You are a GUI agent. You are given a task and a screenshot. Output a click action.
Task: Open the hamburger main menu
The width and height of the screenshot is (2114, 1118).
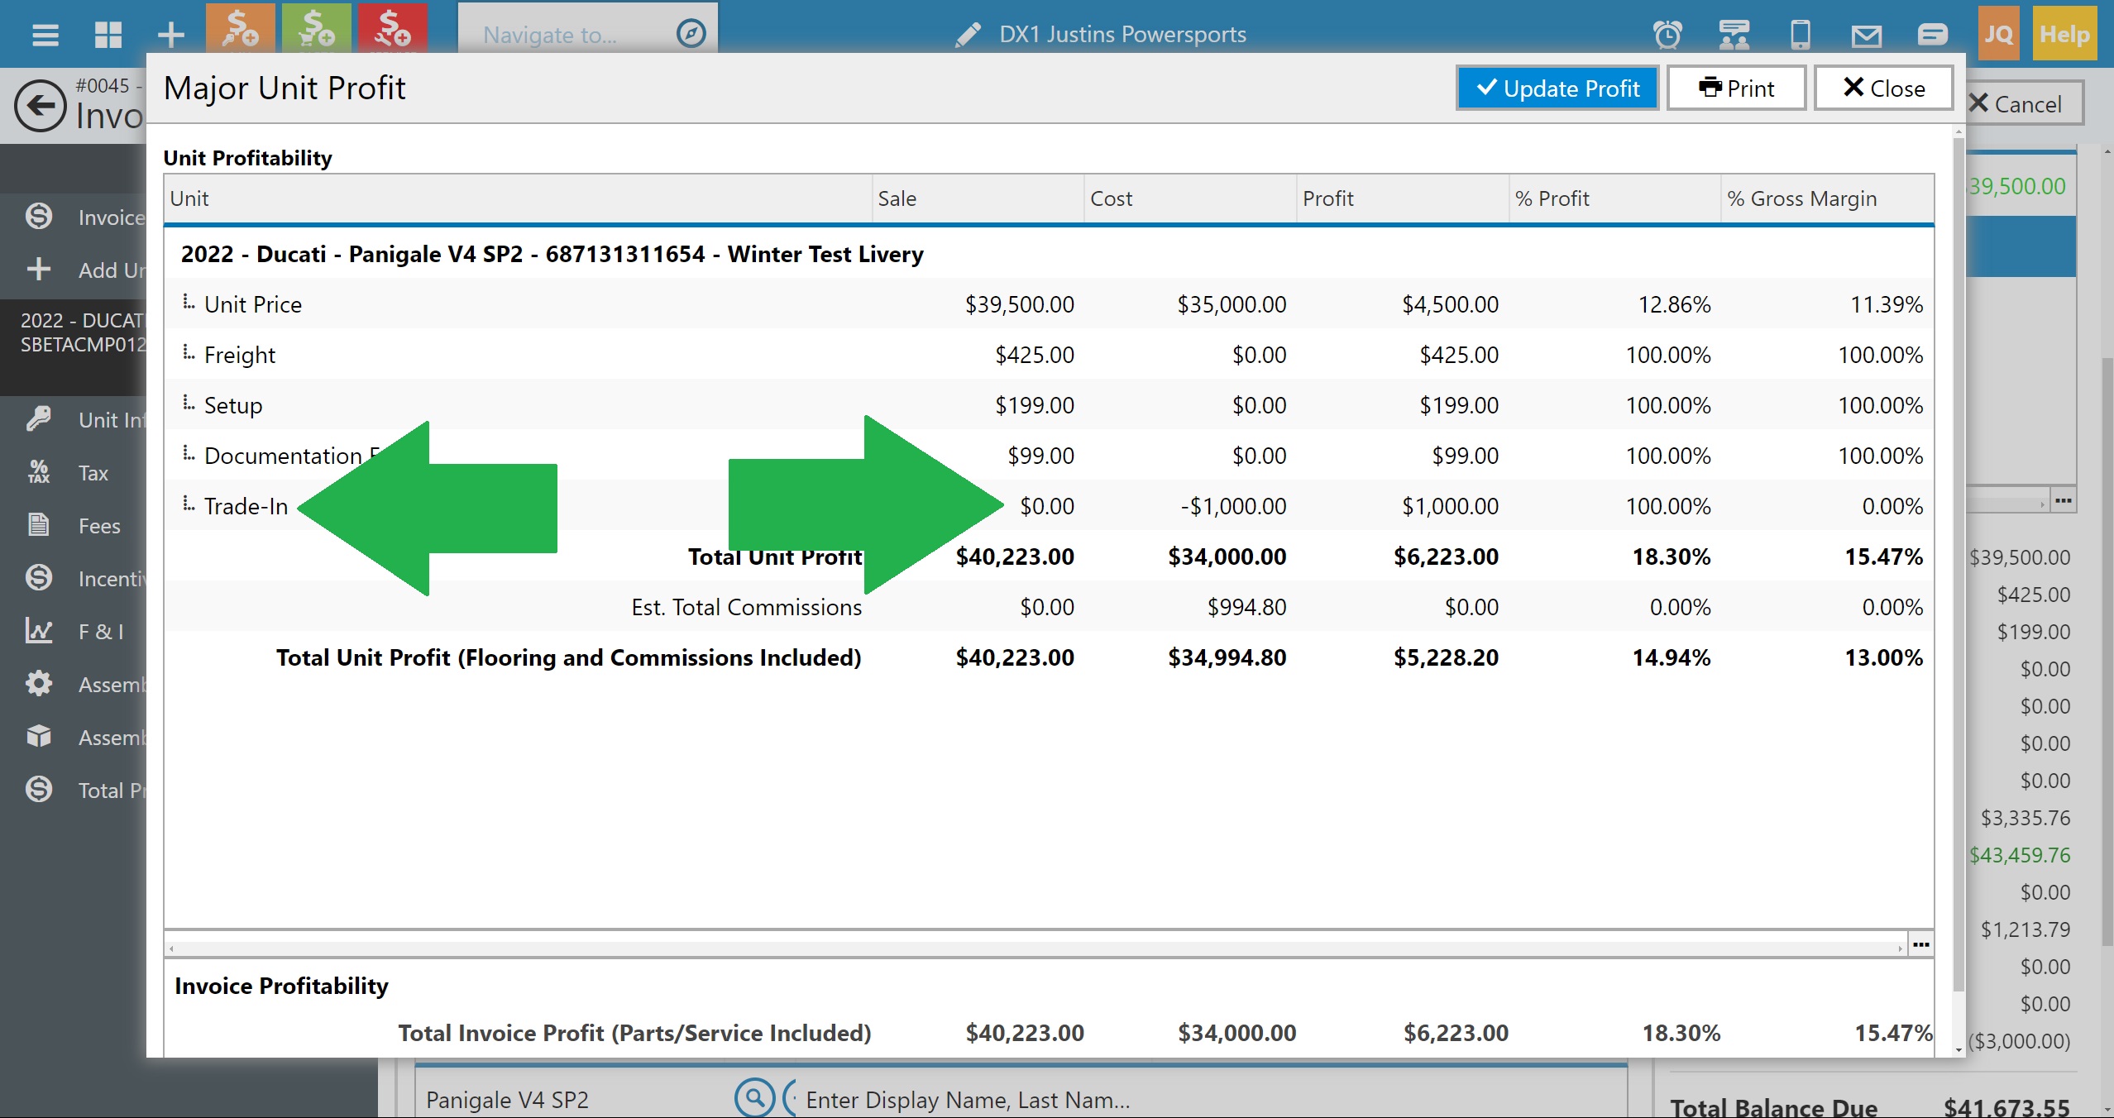45,35
